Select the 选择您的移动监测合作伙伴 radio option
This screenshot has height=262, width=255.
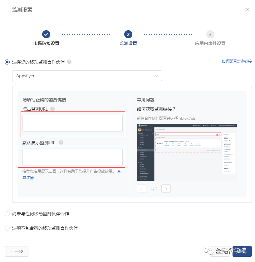(7, 62)
